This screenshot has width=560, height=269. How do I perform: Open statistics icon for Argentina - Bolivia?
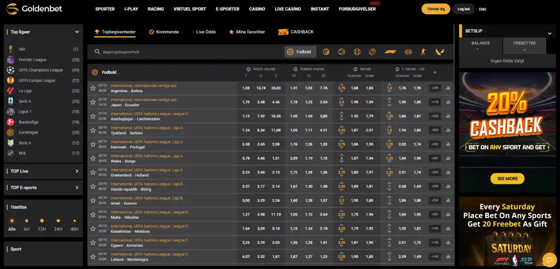(x=448, y=88)
